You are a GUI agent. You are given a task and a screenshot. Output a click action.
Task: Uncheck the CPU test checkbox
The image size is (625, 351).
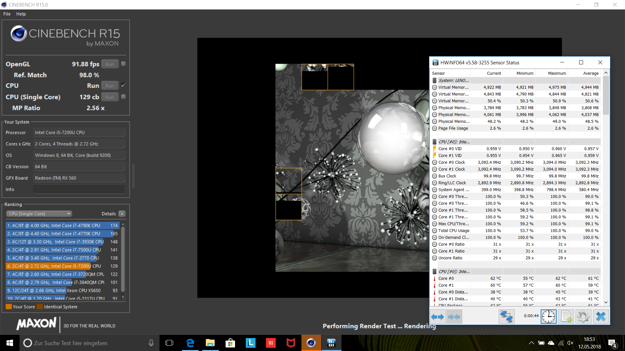coord(123,85)
